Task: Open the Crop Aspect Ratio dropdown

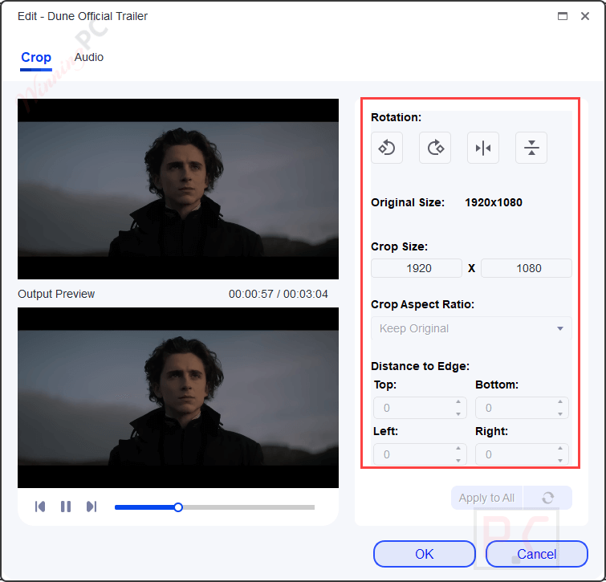Action: pyautogui.click(x=471, y=328)
